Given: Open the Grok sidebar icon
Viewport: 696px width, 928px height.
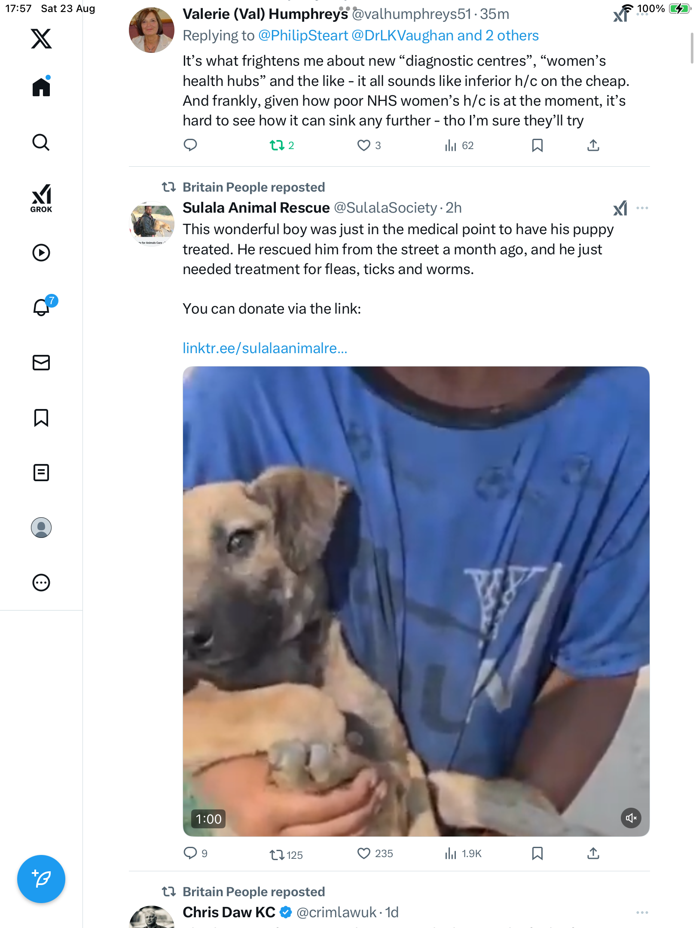Looking at the screenshot, I should click(41, 198).
